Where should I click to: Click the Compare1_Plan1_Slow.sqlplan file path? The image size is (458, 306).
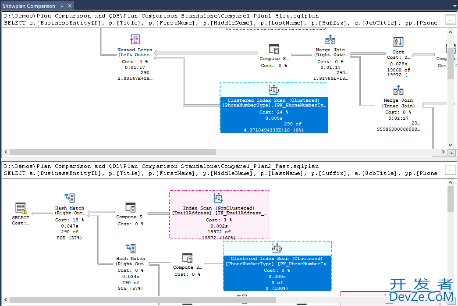(161, 16)
